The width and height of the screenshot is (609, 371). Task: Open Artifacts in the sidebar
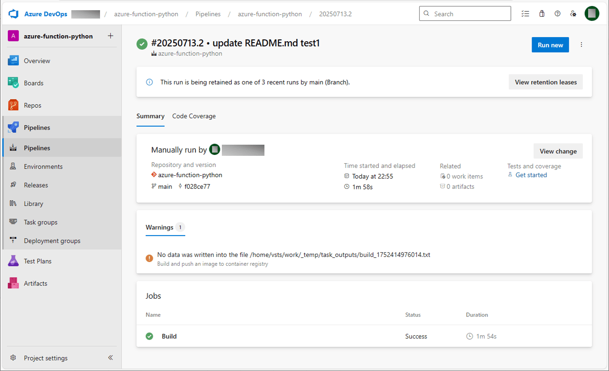point(62,283)
